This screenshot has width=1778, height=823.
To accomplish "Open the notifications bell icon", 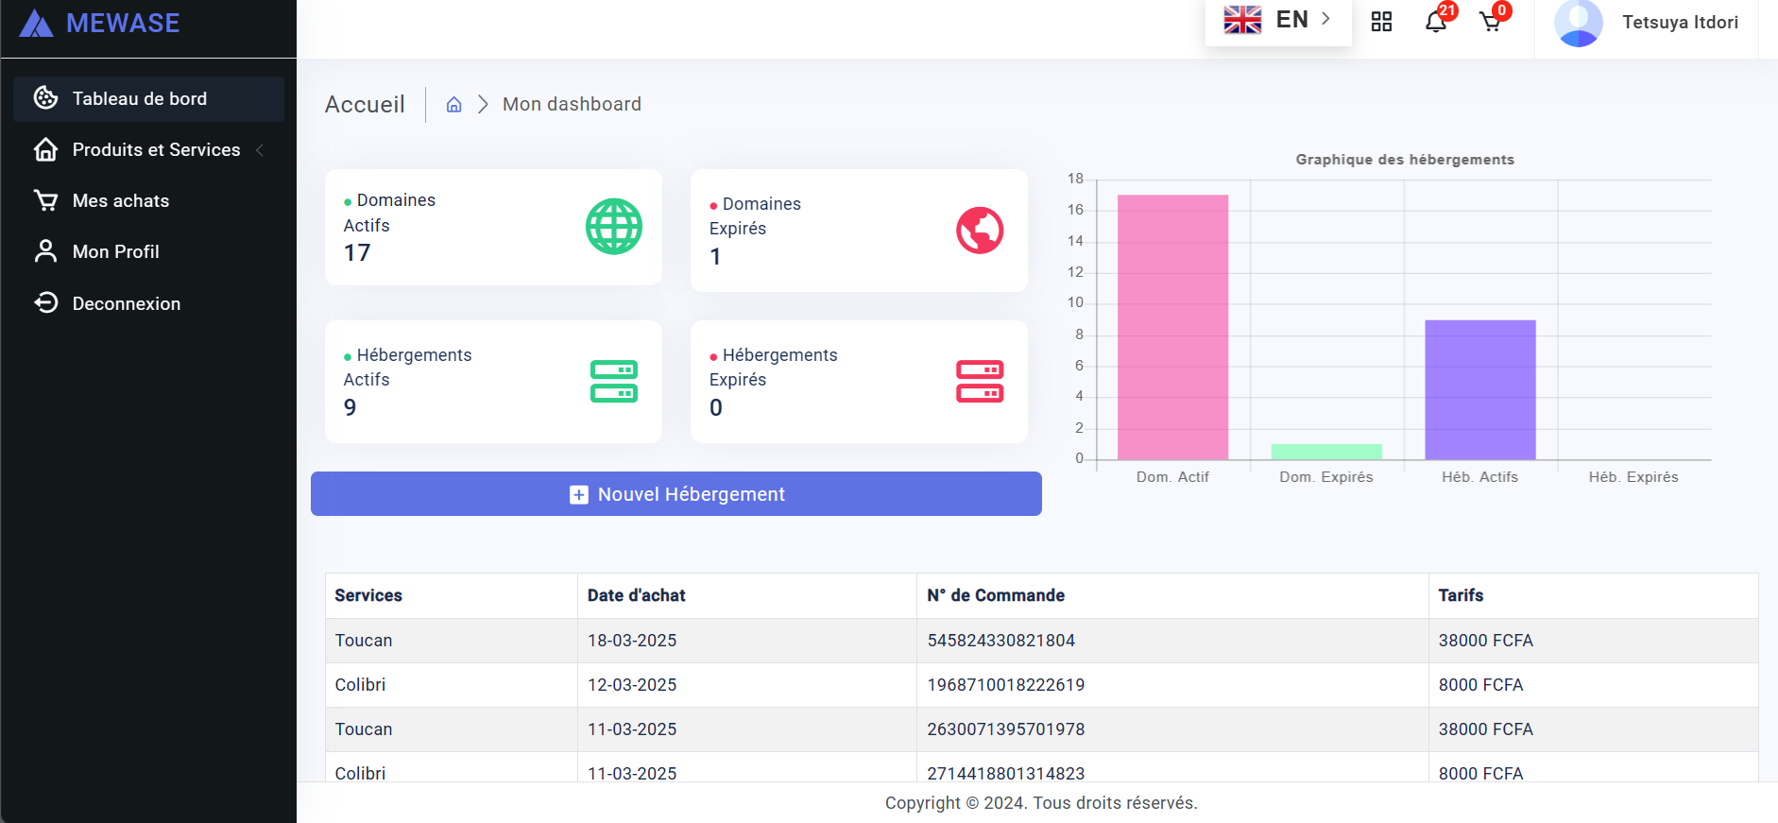I will pos(1435,22).
